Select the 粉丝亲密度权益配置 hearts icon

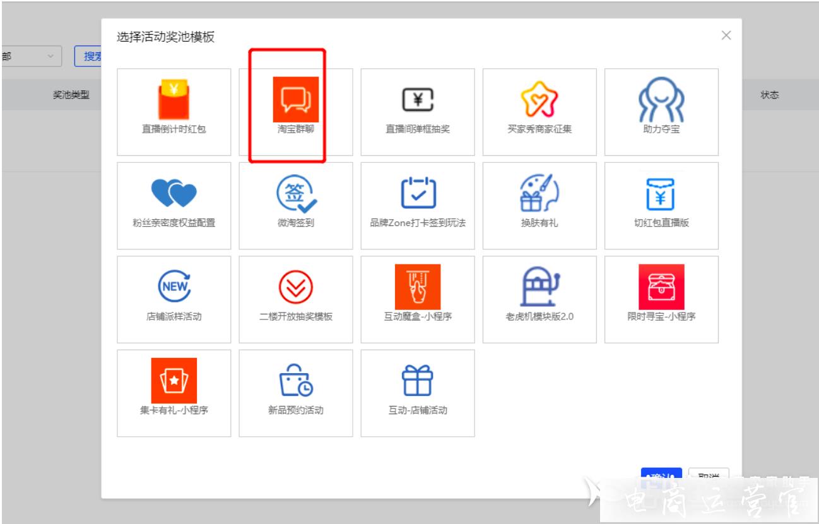point(174,193)
